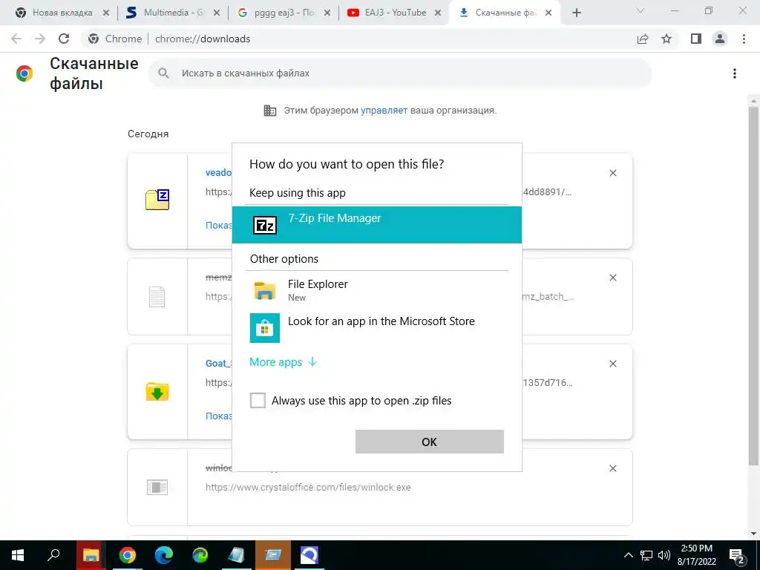Open Chrome main three-dot menu
The height and width of the screenshot is (570, 760).
(x=744, y=39)
